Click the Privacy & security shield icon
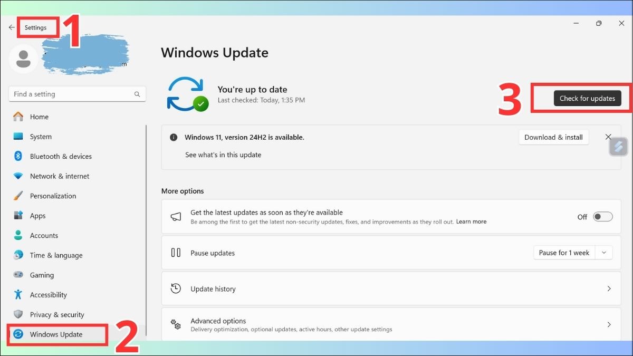Image resolution: width=633 pixels, height=356 pixels. (18, 314)
